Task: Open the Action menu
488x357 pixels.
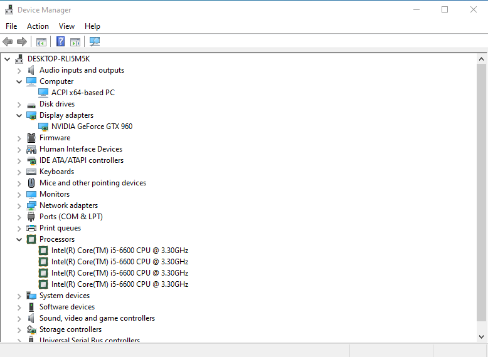Action: (38, 26)
